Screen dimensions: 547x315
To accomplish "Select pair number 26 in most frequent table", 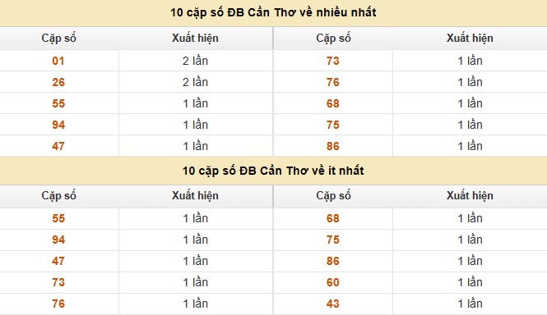I will click(58, 82).
